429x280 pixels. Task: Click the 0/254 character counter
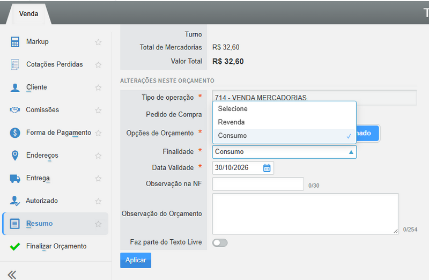(x=410, y=230)
